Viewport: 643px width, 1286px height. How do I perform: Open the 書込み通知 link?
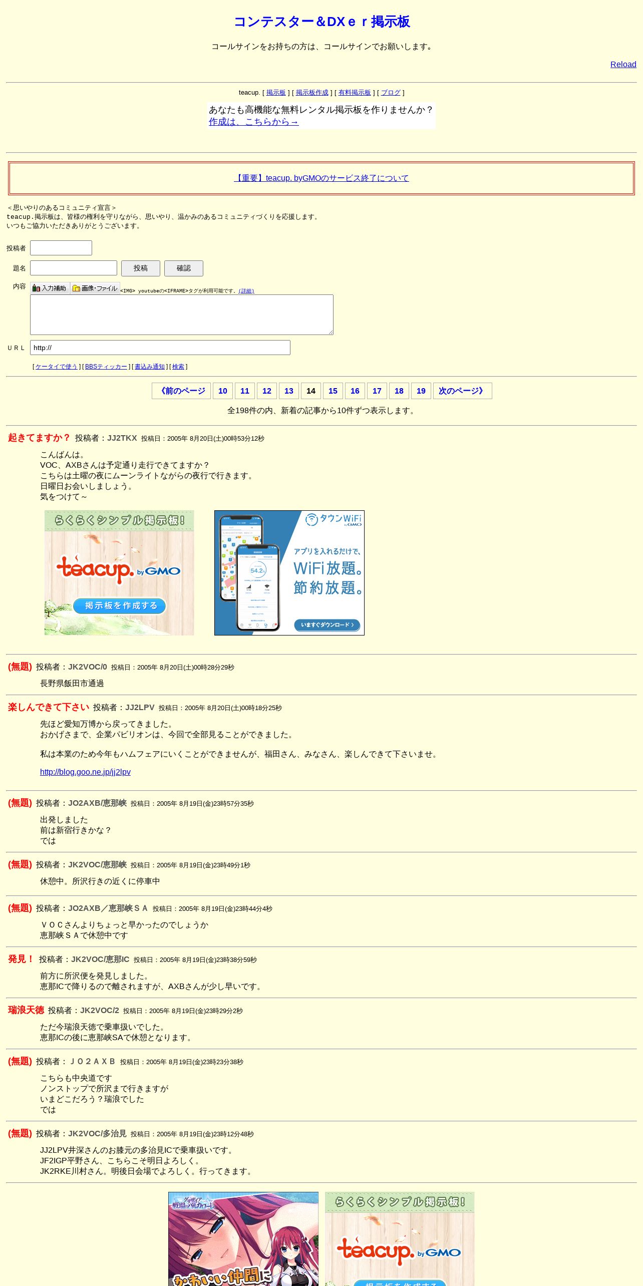coord(150,367)
